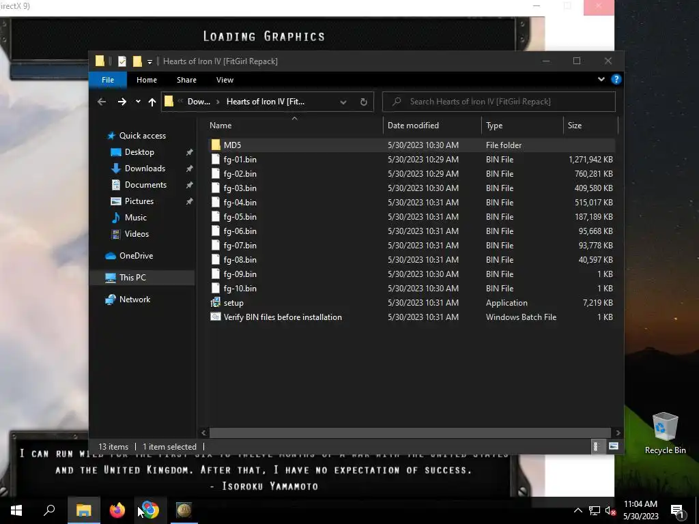
Task: Open Windows Start menu
Action: pos(16,510)
